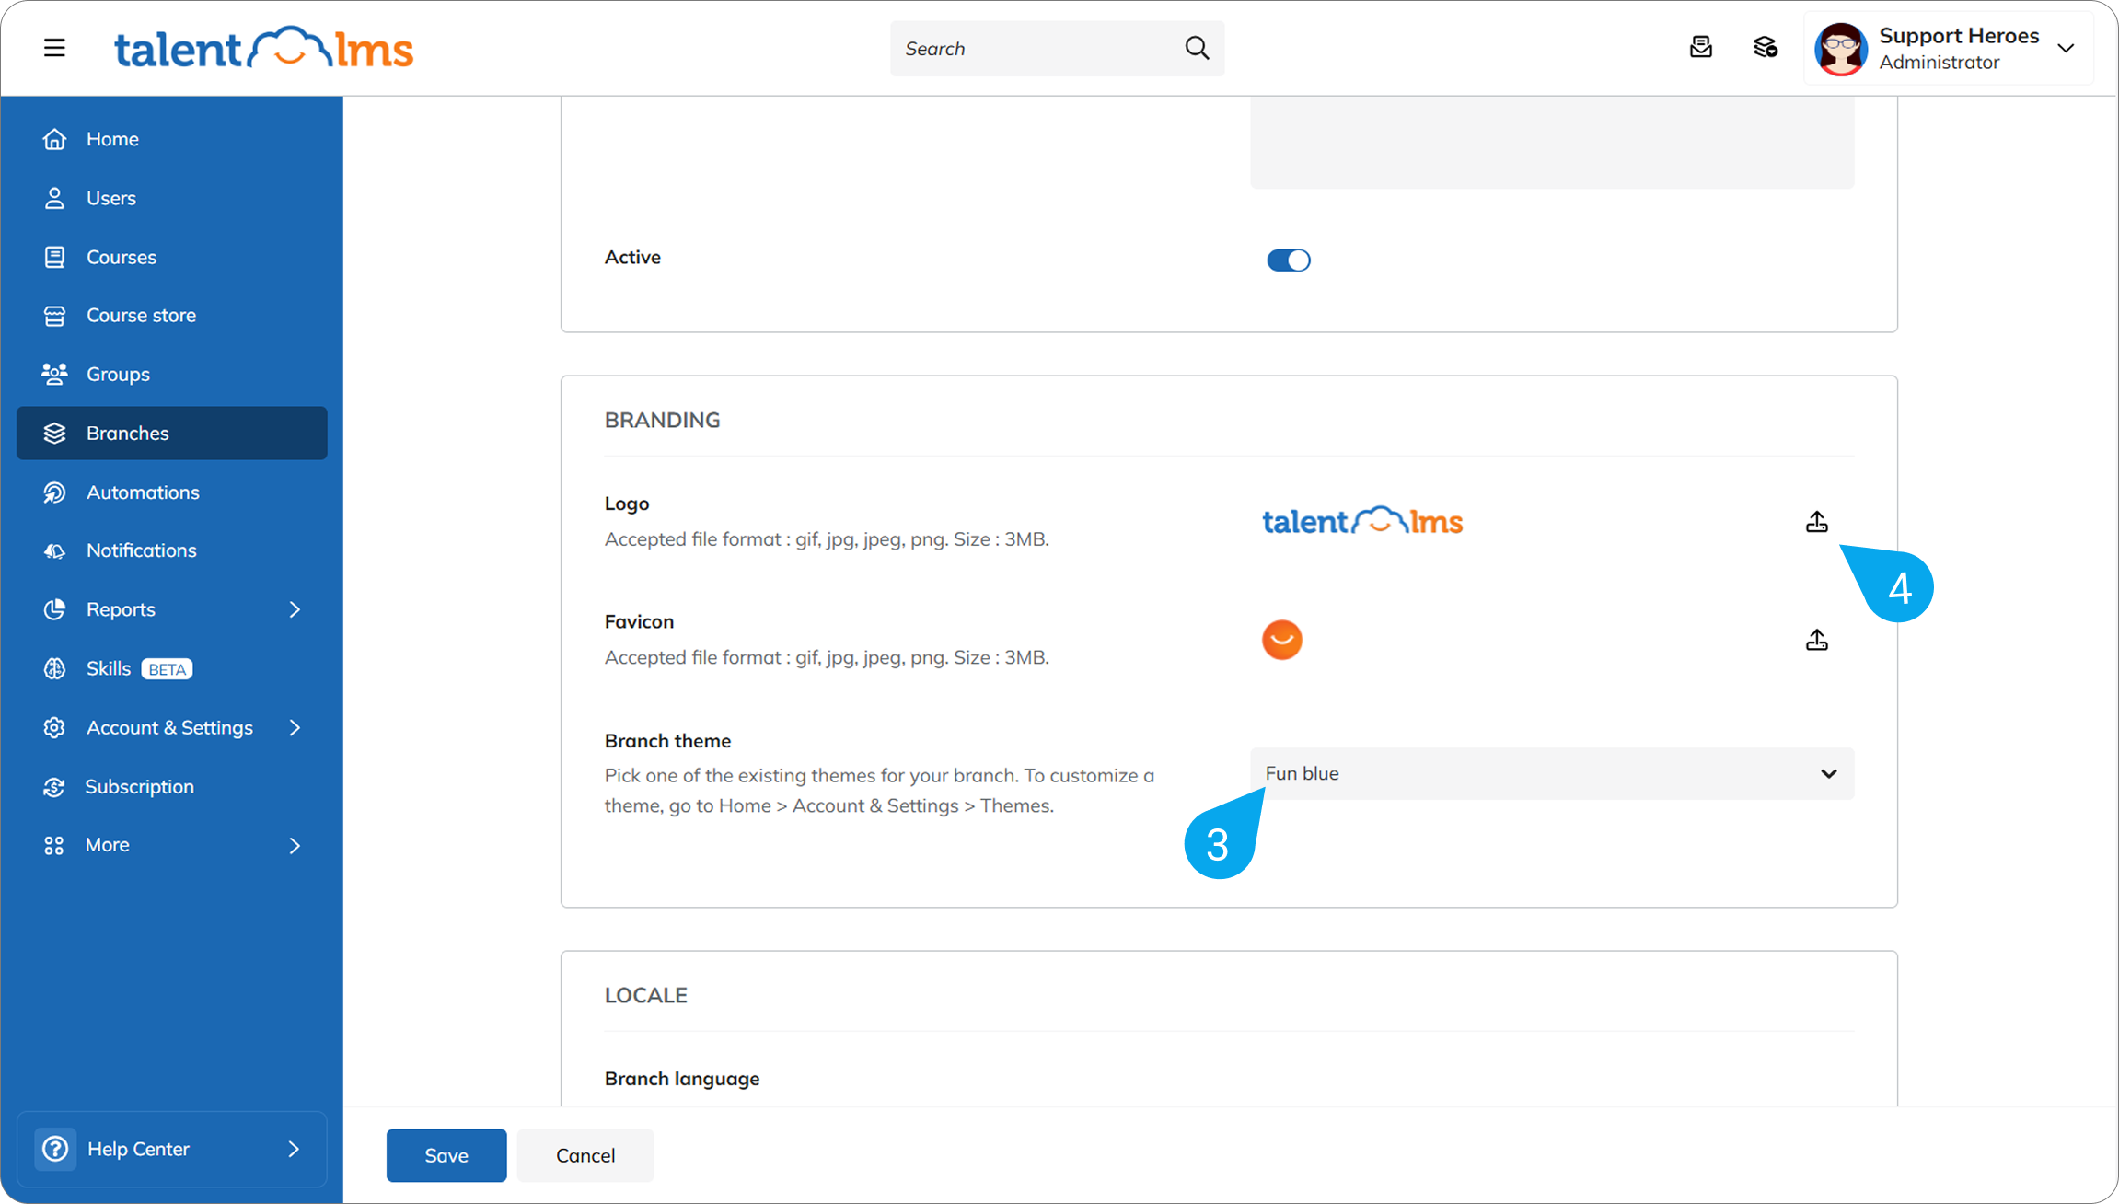Image resolution: width=2119 pixels, height=1204 pixels.
Task: Click the Automations icon in sidebar
Action: tap(54, 492)
